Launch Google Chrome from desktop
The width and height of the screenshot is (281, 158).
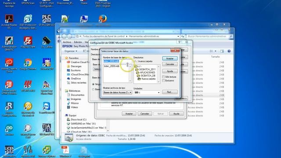pos(28,64)
